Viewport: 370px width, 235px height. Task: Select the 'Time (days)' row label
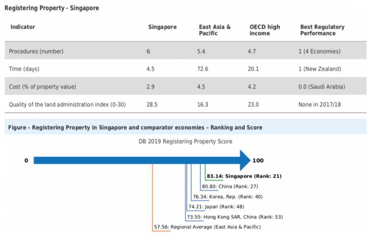(24, 69)
